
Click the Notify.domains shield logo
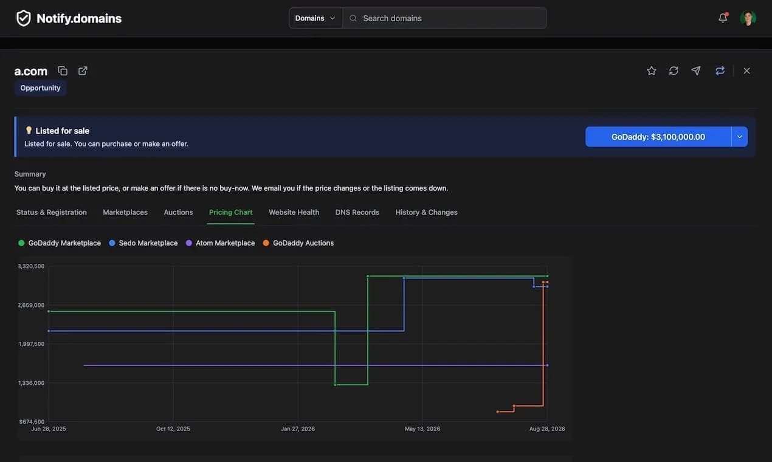[23, 18]
